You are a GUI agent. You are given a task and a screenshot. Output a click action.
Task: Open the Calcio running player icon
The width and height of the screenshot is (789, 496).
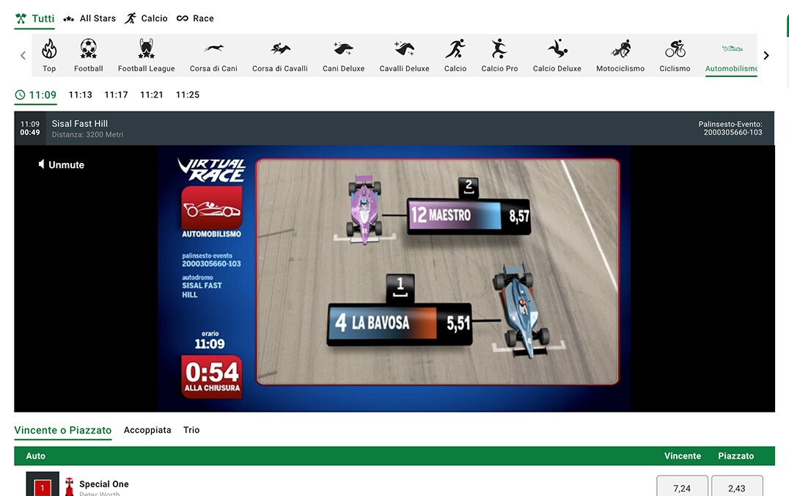(x=455, y=49)
